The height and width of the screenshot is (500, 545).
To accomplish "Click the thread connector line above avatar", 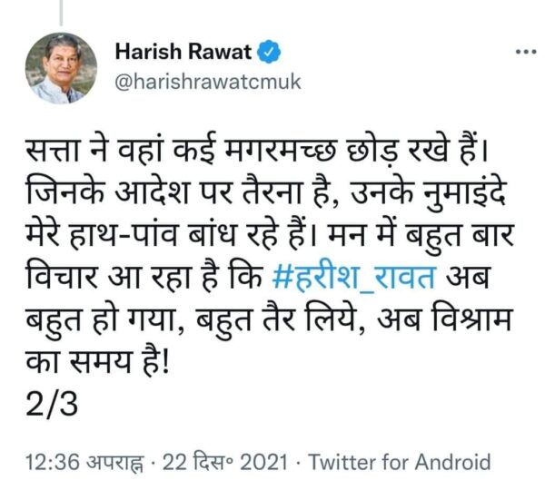I will pyautogui.click(x=61, y=13).
